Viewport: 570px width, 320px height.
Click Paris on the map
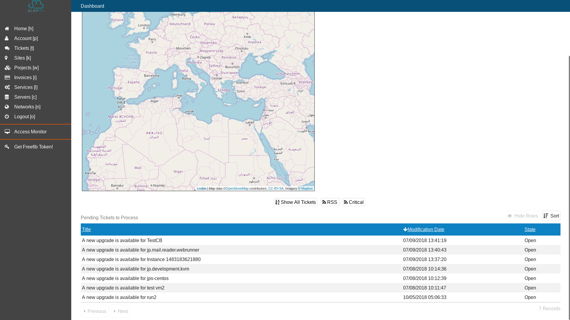(152, 39)
